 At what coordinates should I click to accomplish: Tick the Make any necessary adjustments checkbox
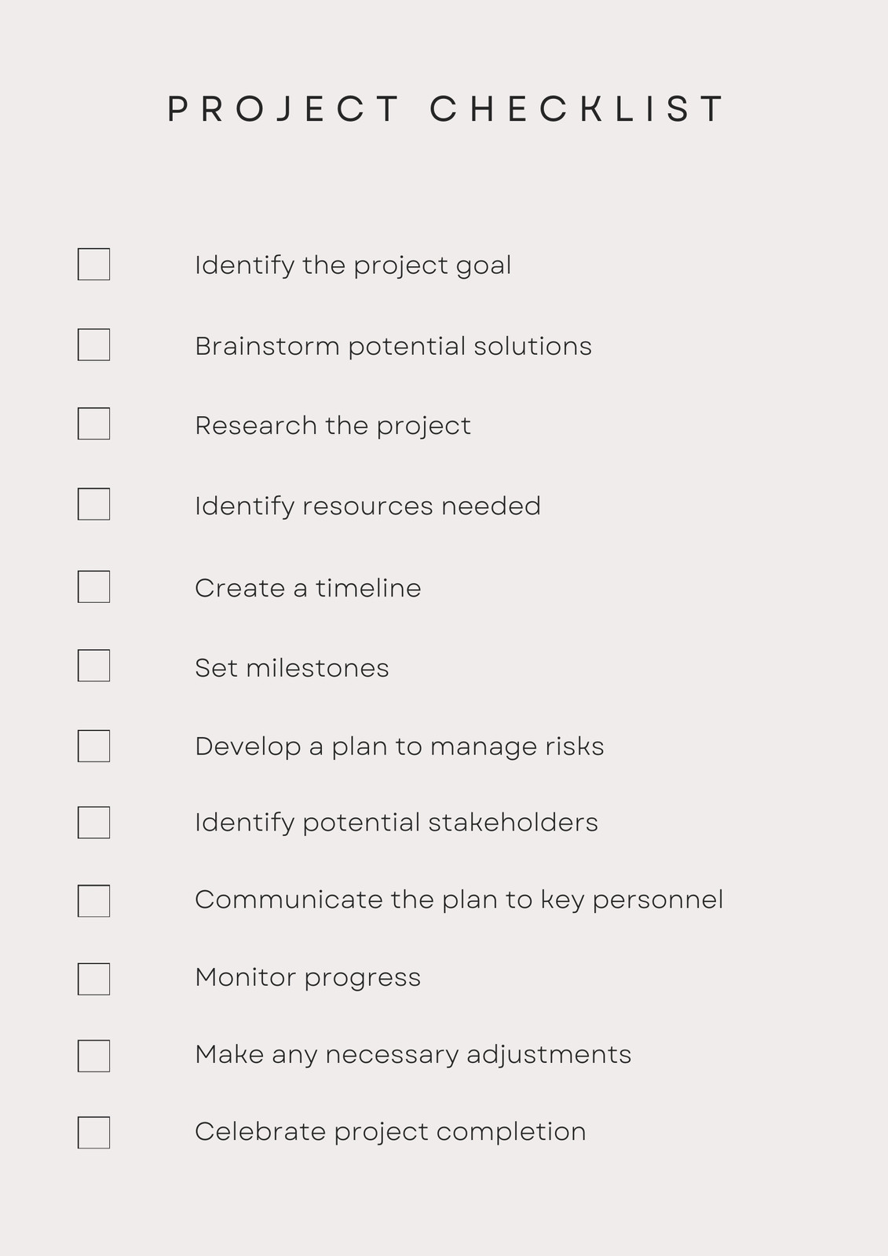click(93, 1056)
